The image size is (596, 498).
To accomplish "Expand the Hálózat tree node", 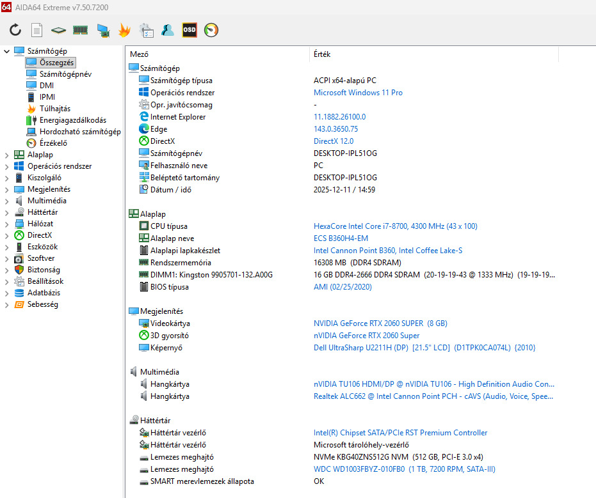I will pyautogui.click(x=6, y=224).
